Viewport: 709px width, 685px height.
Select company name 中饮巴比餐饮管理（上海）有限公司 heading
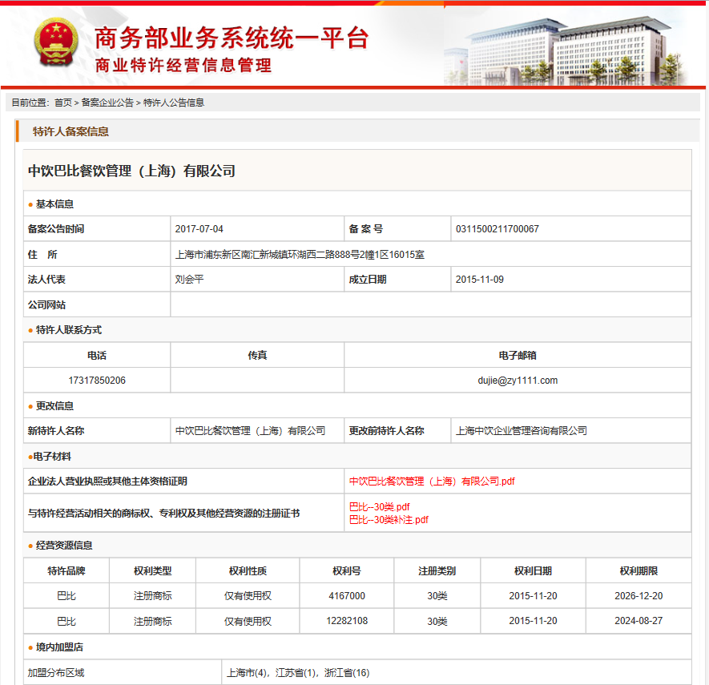pos(131,171)
